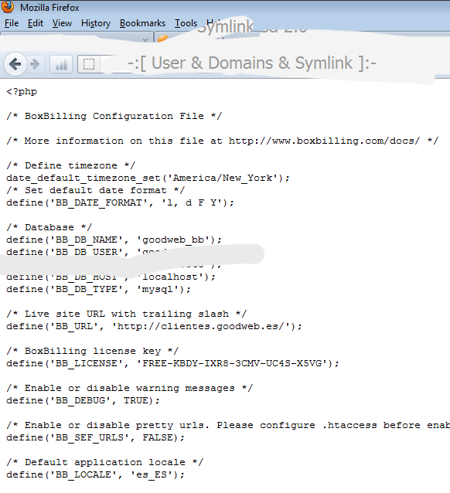This screenshot has width=450, height=493.
Task: Open the Tools menu
Action: [186, 23]
